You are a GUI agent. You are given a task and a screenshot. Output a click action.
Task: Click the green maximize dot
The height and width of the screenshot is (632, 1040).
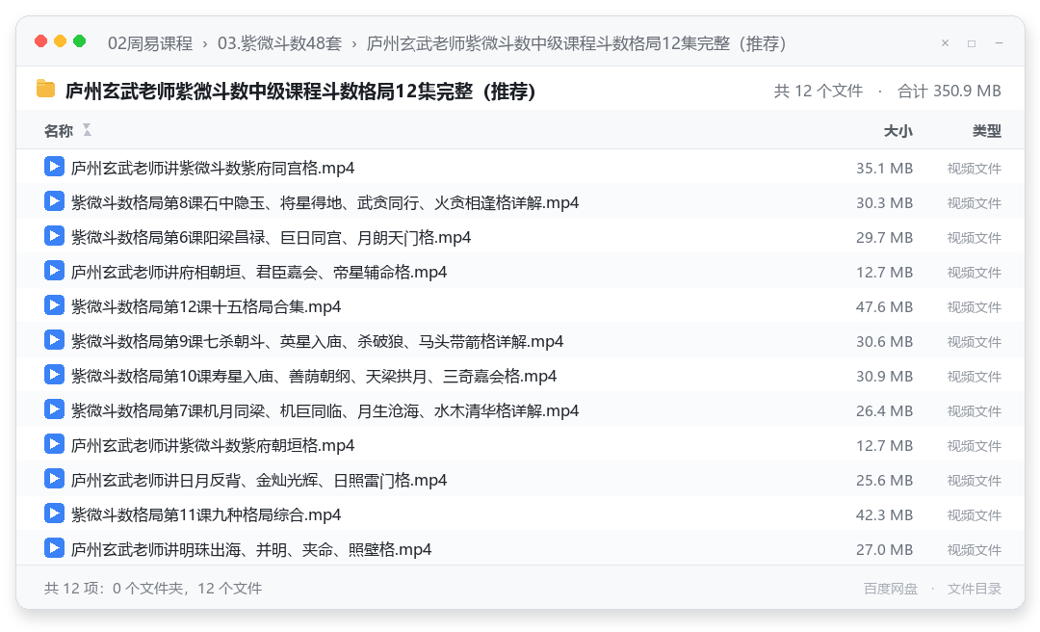[80, 41]
